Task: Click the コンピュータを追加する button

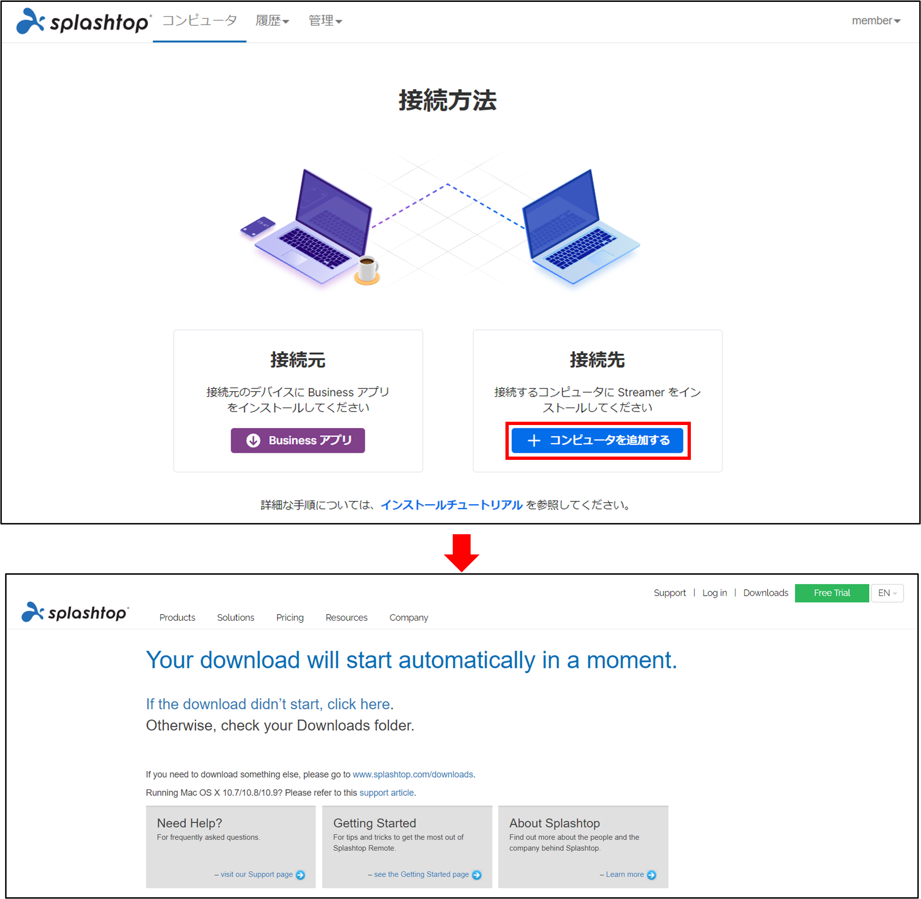Action: (x=597, y=440)
